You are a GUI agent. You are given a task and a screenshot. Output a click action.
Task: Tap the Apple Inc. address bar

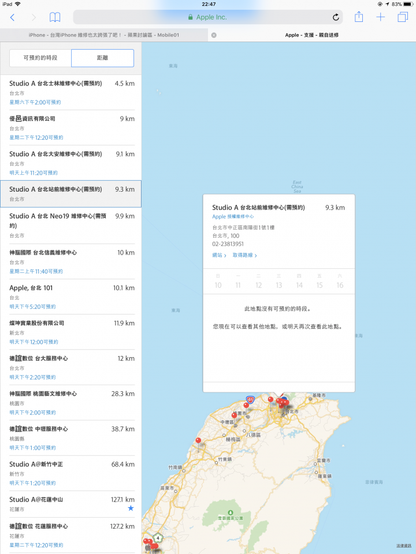(x=207, y=17)
